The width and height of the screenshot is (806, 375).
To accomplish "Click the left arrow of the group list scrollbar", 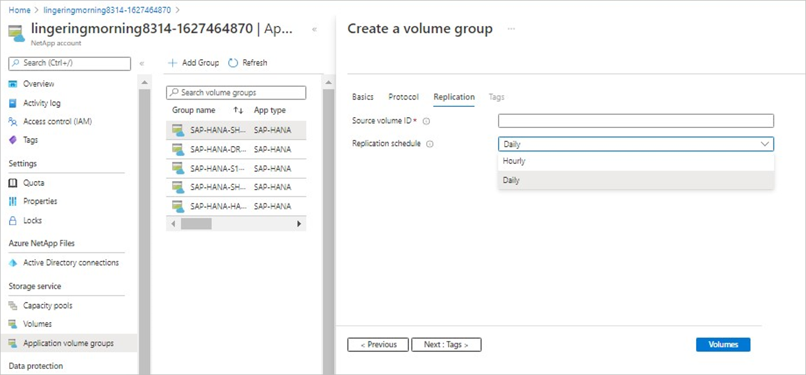I will 173,224.
